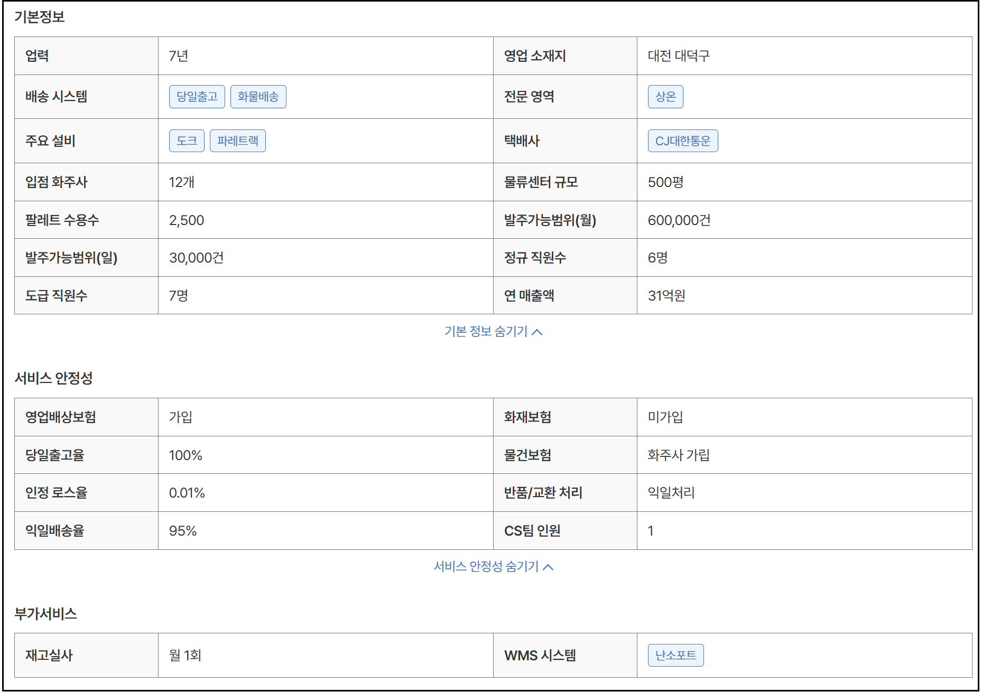Click the 전문 영역 label
Image resolution: width=982 pixels, height=692 pixels.
pyautogui.click(x=529, y=97)
